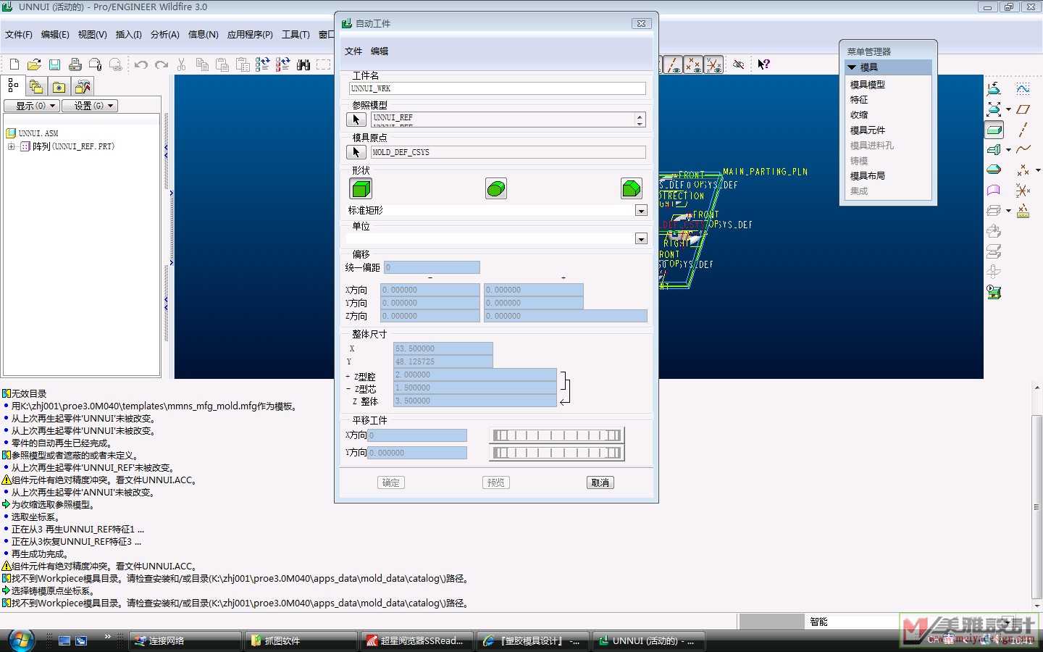Open a file with the folder icon
1043x652 pixels.
(34, 64)
